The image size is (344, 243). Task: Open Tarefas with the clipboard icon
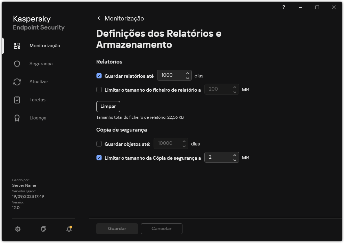coord(17,100)
